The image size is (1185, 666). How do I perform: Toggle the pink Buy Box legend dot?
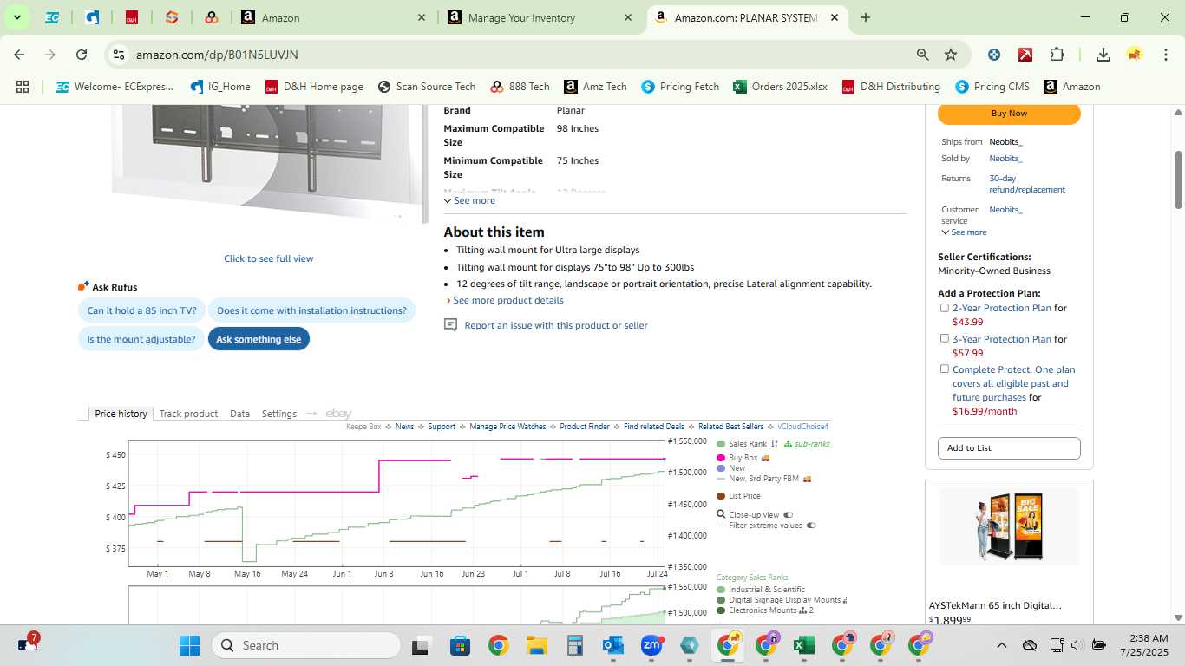click(721, 458)
